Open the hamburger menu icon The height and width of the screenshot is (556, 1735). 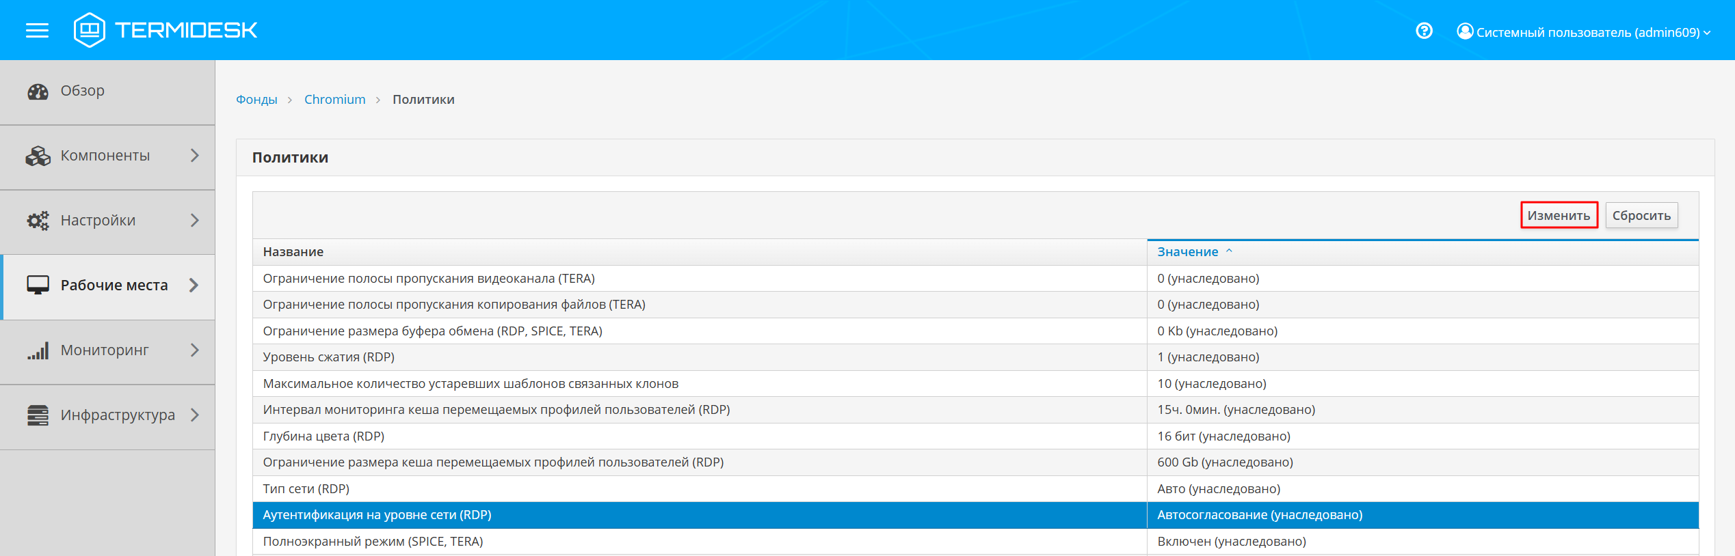point(37,31)
